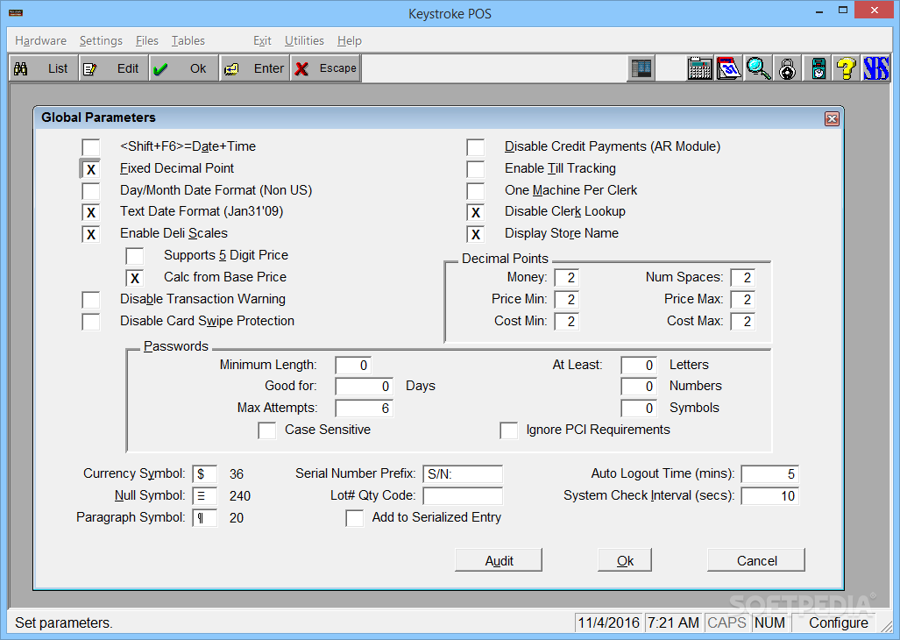Click the Currency Symbol field
This screenshot has height=640, width=900.
(205, 474)
